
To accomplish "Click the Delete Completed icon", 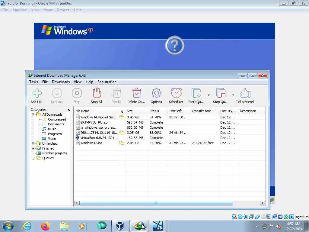I will click(137, 93).
